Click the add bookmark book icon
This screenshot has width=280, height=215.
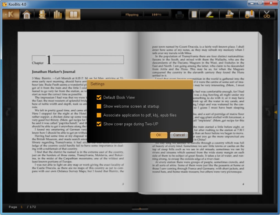pos(250,15)
